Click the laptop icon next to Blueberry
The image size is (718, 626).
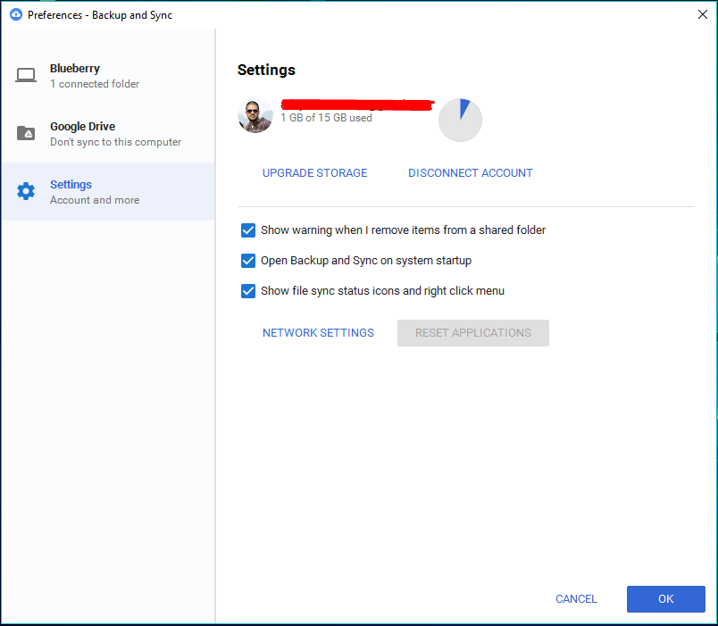26,75
